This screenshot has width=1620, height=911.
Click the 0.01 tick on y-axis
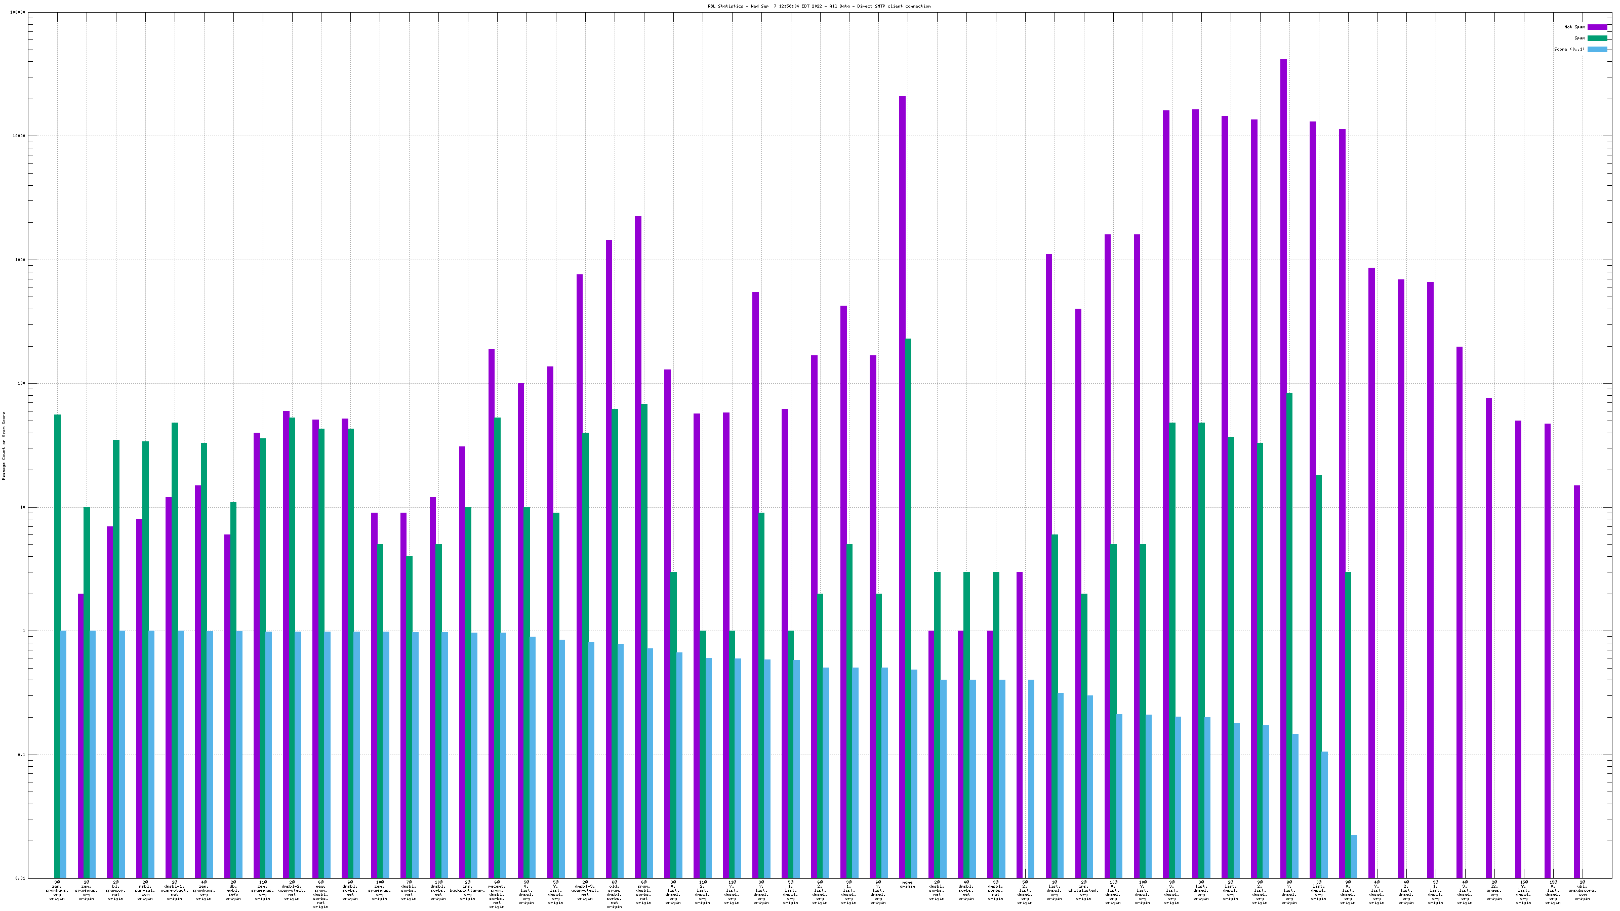pos(20,878)
